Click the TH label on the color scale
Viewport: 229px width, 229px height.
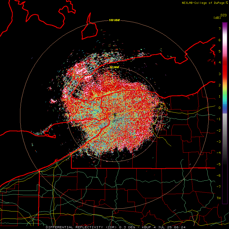(219, 198)
